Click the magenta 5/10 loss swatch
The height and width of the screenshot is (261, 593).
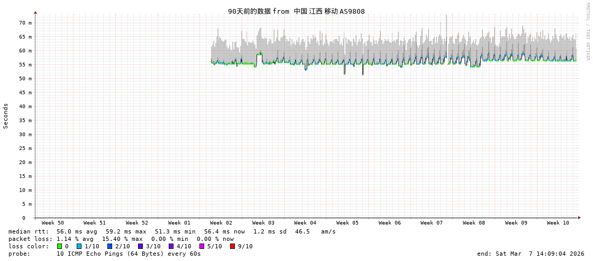202,246
